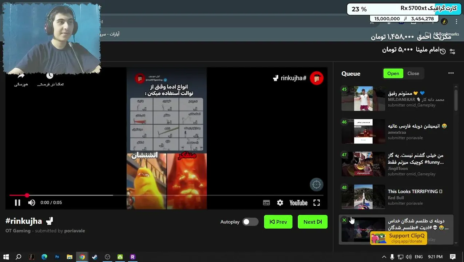The image size is (464, 262).
Task: Set the queue to Open
Action: [393, 74]
